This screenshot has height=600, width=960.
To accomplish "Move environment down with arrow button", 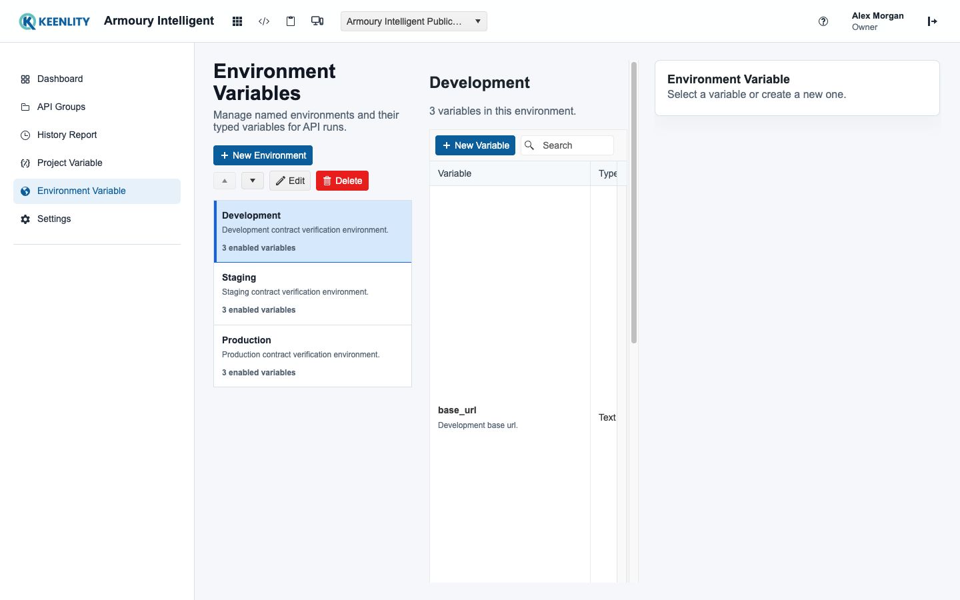I will pyautogui.click(x=253, y=181).
